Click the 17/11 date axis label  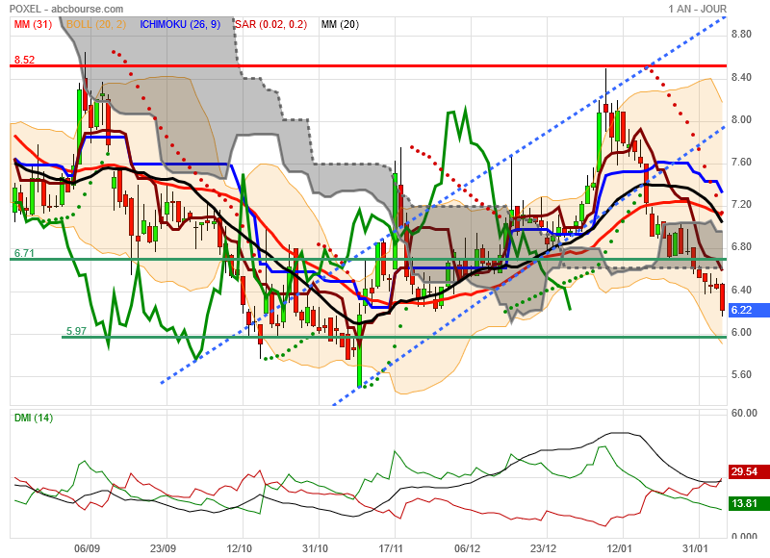click(391, 548)
